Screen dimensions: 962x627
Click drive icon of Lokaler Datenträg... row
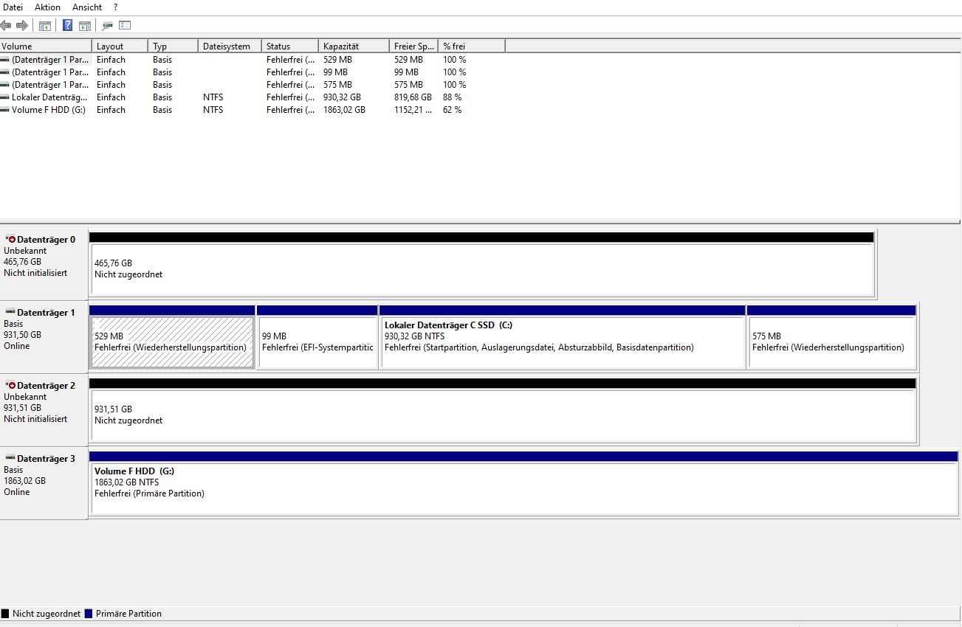click(x=5, y=97)
